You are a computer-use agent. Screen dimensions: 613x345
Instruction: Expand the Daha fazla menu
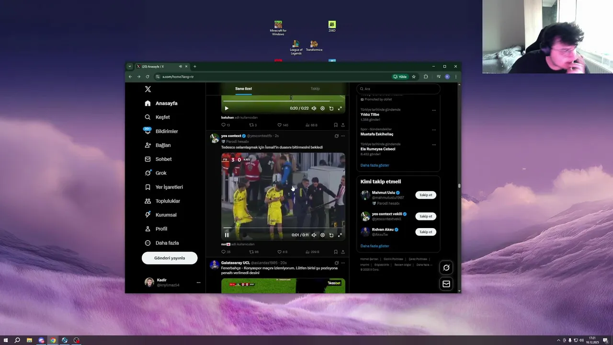point(161,243)
